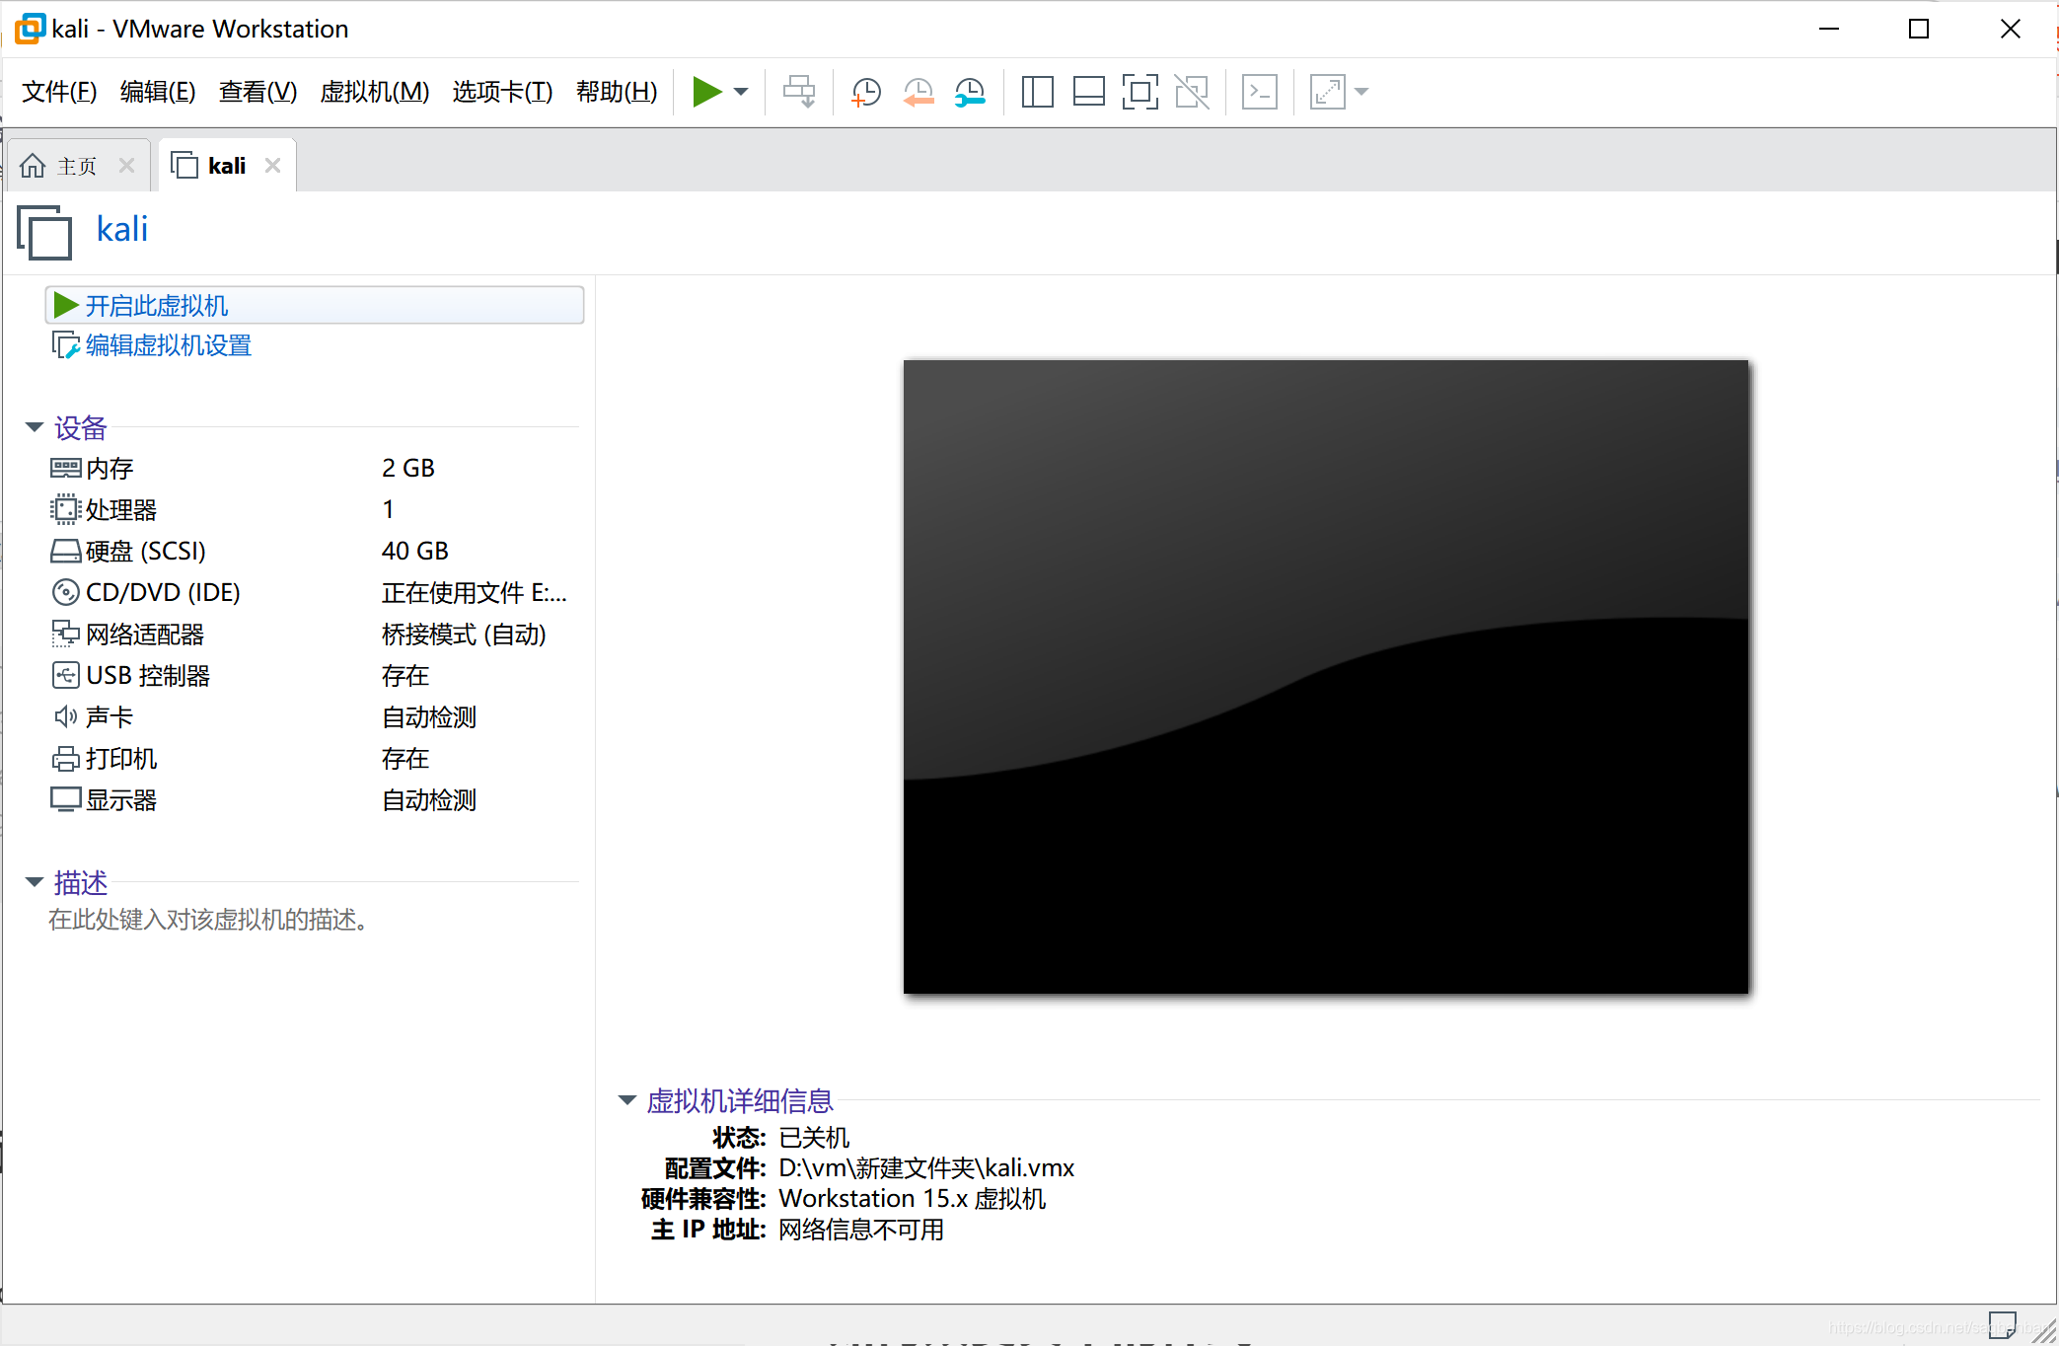This screenshot has height=1346, width=2059.
Task: Click the black VM screen preview
Action: tap(1325, 676)
